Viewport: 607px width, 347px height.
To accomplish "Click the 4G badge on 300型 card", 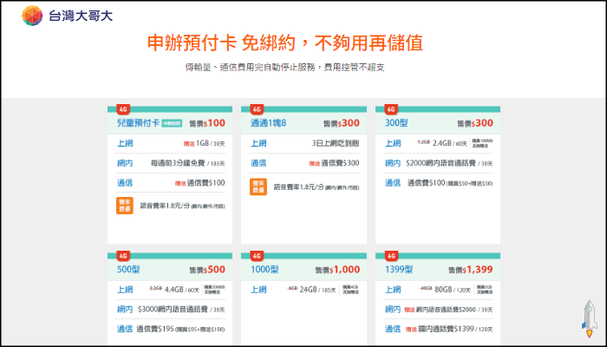I will click(390, 109).
